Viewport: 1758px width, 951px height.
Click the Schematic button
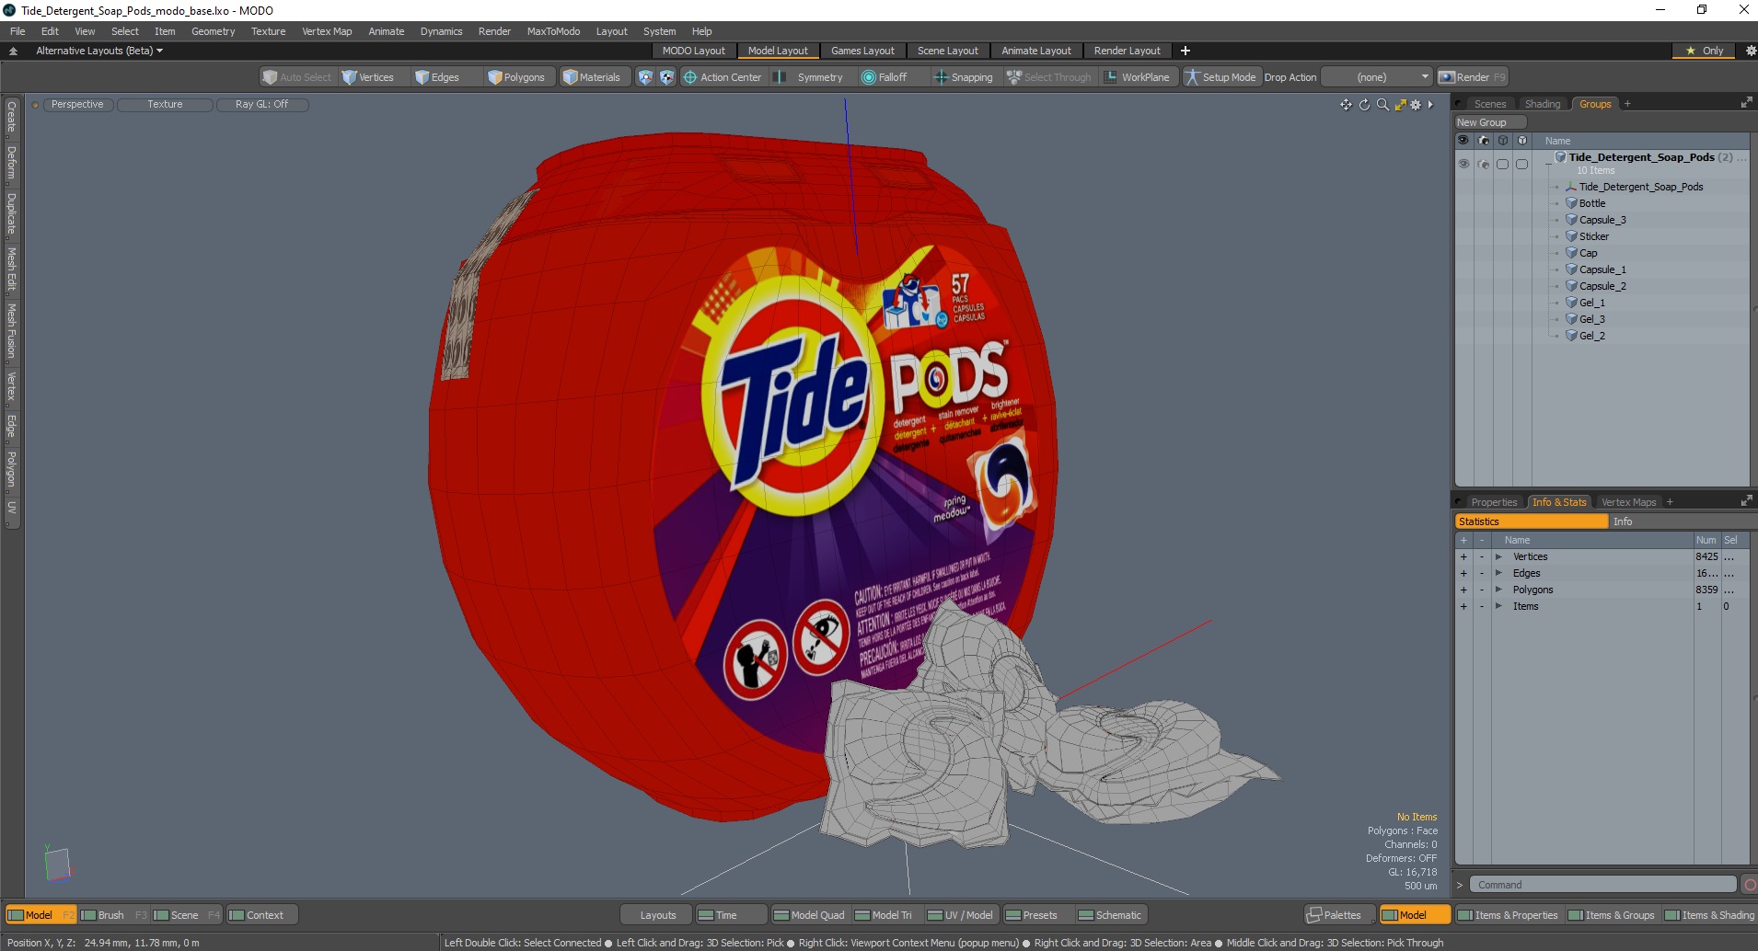point(1110,915)
